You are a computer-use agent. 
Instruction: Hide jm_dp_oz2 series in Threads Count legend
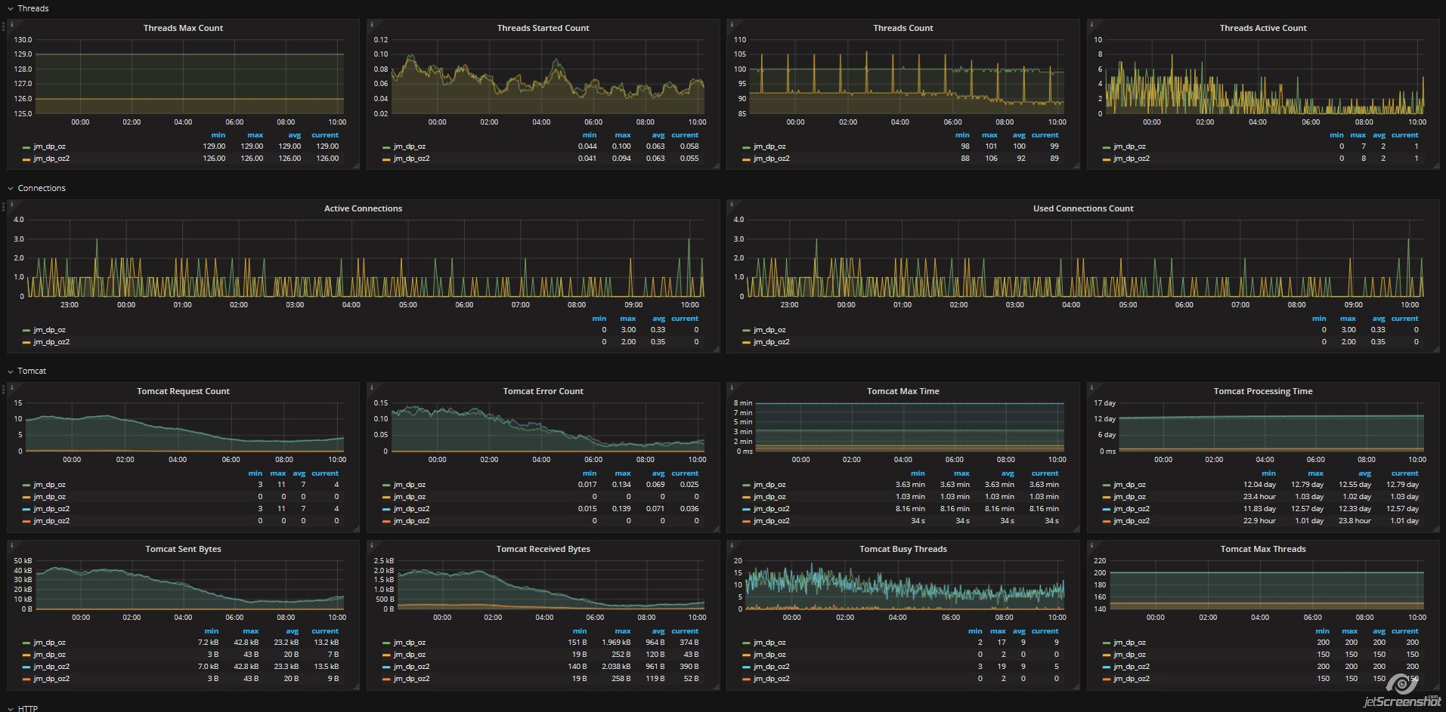click(x=771, y=159)
